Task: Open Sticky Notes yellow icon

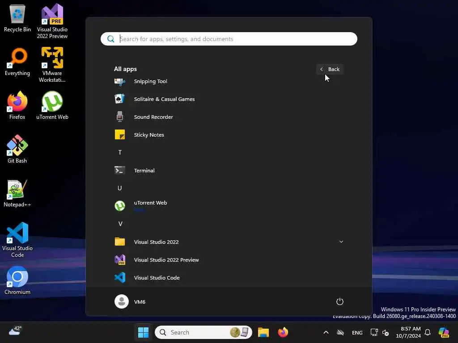Action: tap(120, 134)
